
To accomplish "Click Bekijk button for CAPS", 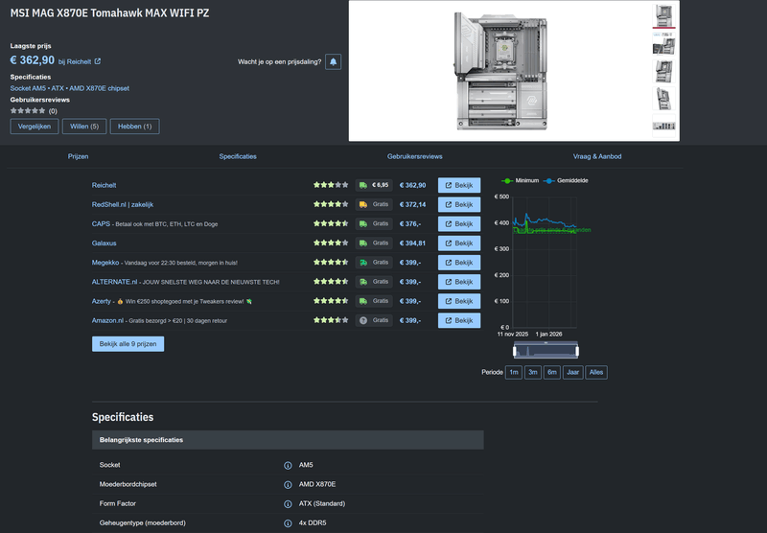I will (x=459, y=224).
